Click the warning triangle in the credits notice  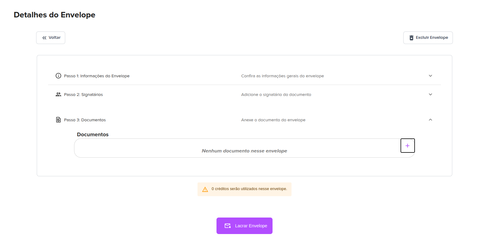click(x=205, y=189)
